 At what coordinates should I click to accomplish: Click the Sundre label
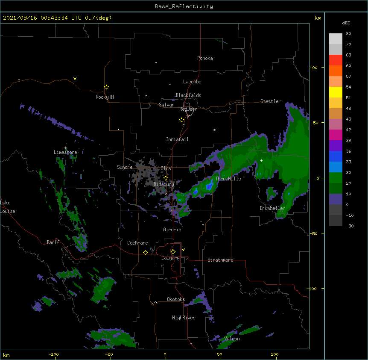(125, 167)
